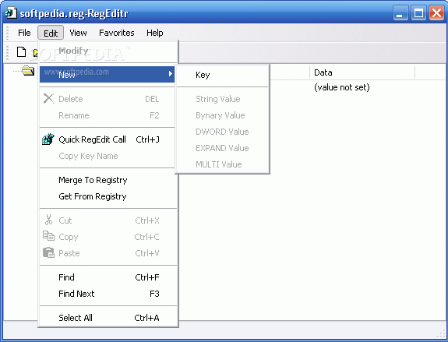Close the RegEditr window
This screenshot has width=448, height=342.
coord(436,13)
